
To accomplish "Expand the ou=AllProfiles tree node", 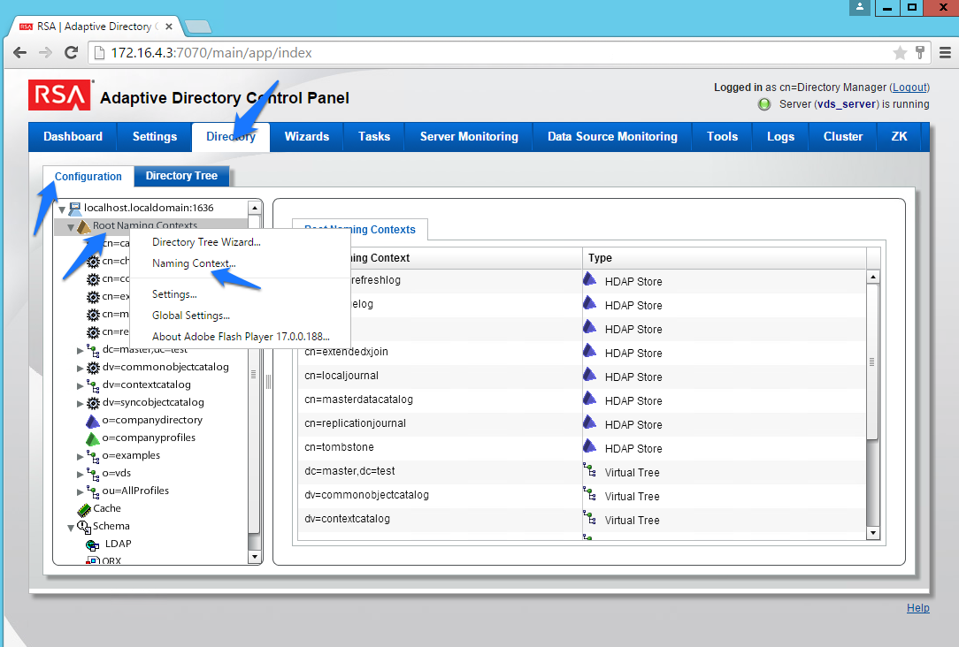I will click(x=81, y=492).
